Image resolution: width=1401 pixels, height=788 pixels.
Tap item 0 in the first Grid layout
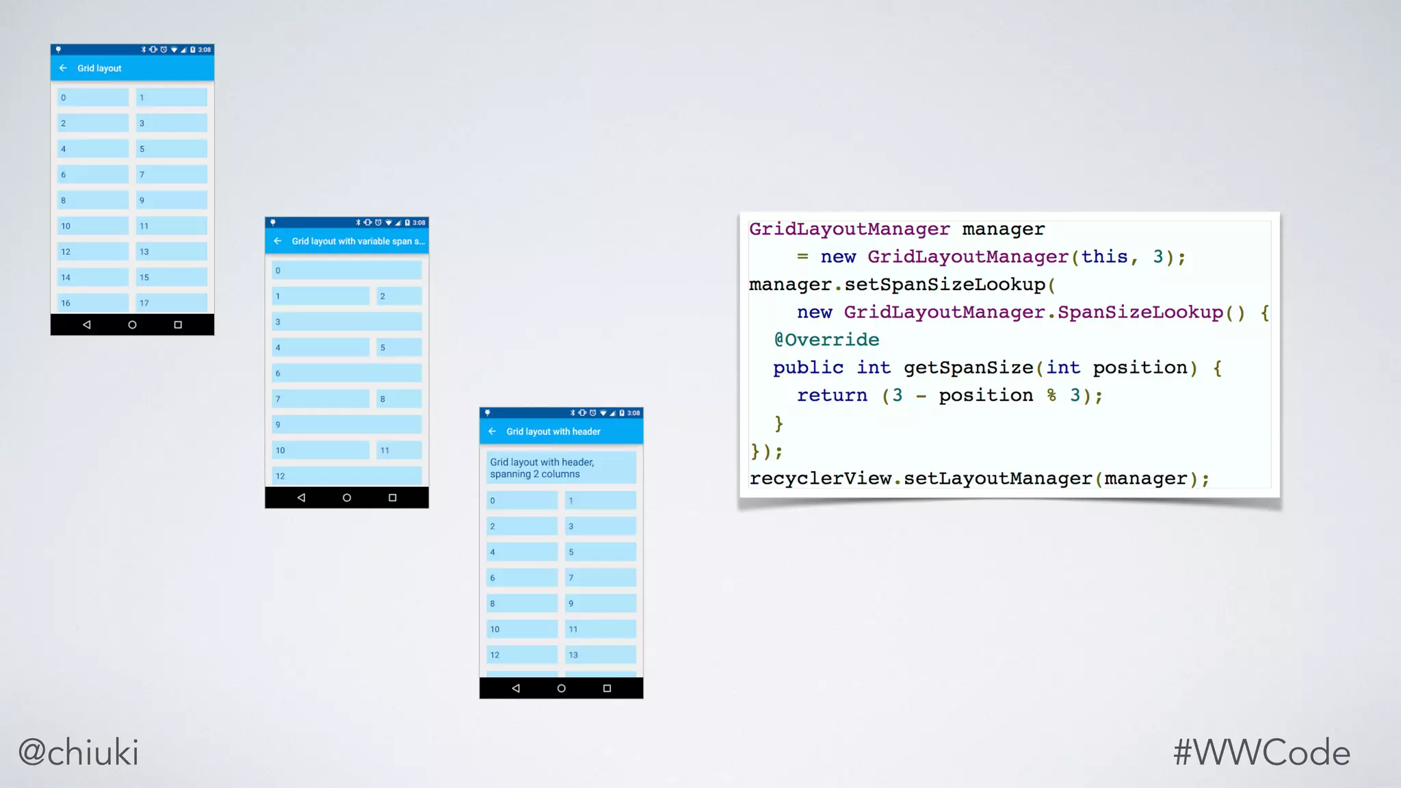[92, 98]
